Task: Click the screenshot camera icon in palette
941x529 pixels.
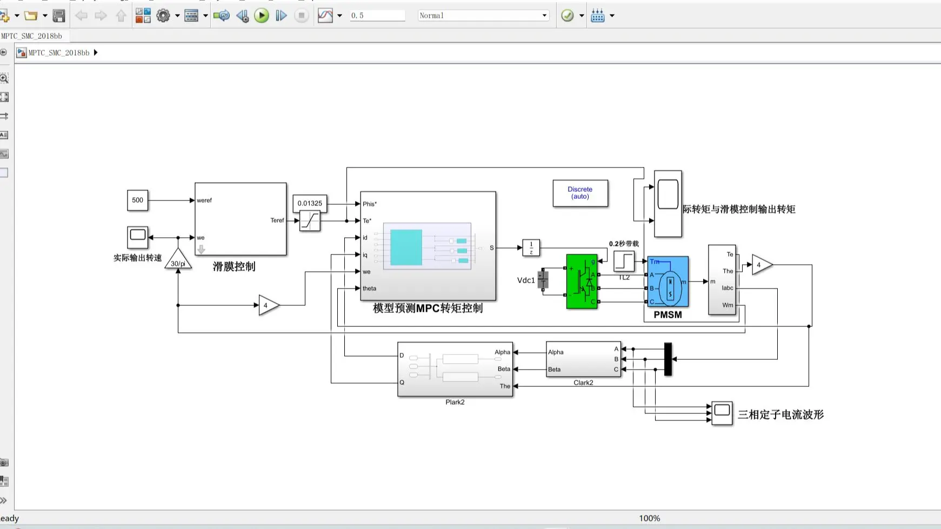Action: coord(4,463)
